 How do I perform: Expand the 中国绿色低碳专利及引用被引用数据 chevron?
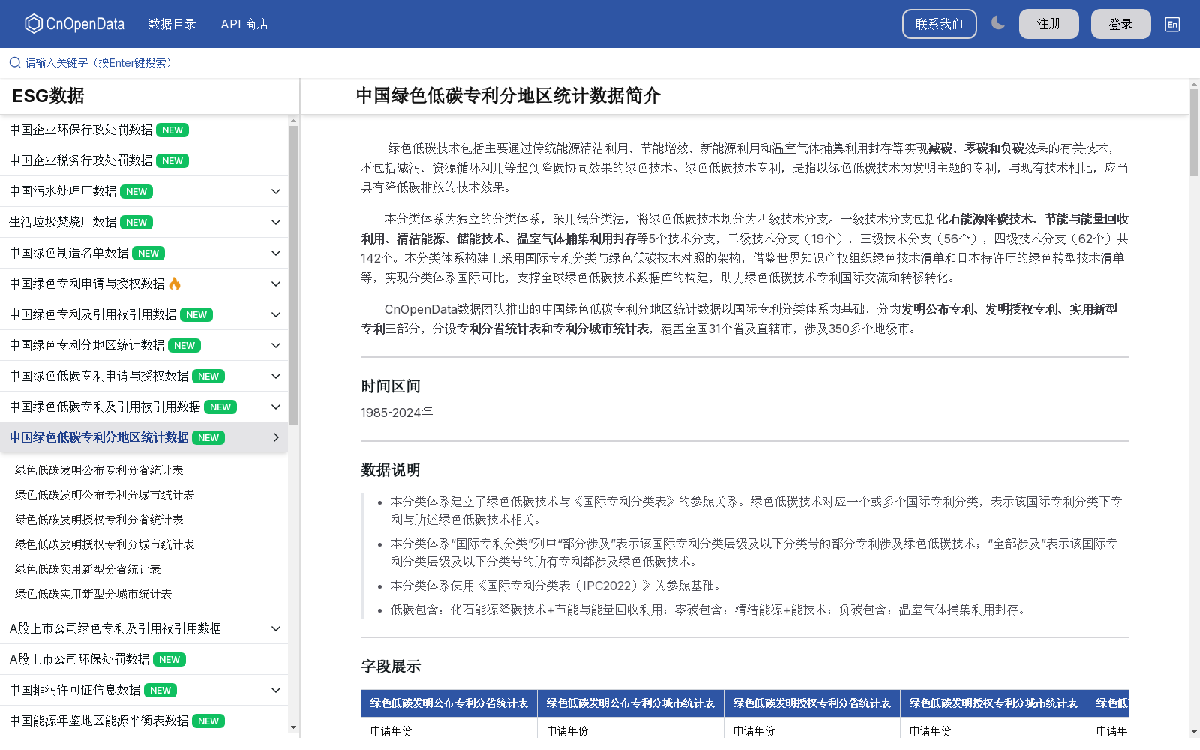276,406
